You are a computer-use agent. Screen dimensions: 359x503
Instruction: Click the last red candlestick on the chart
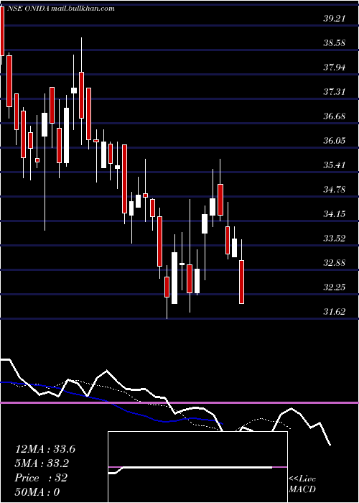pos(241,282)
